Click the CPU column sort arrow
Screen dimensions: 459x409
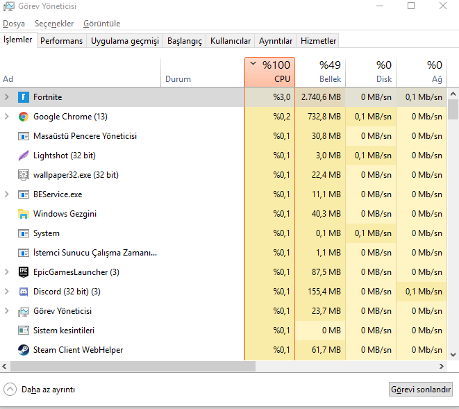click(x=253, y=63)
